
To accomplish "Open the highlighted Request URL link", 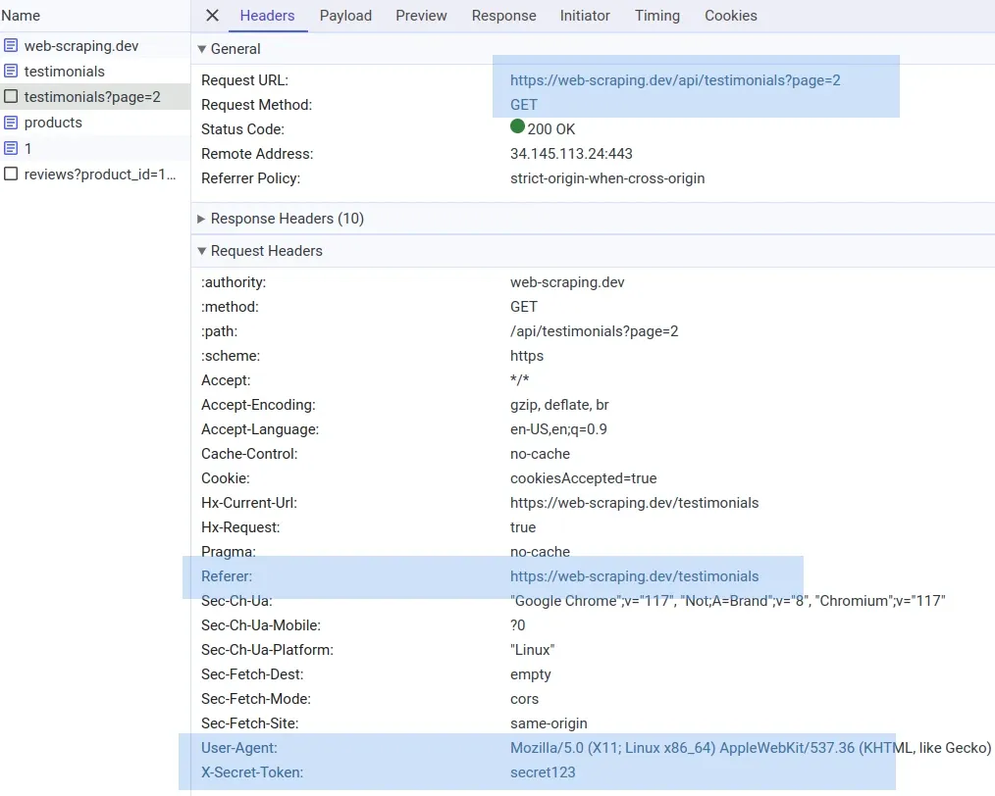I will pos(674,79).
